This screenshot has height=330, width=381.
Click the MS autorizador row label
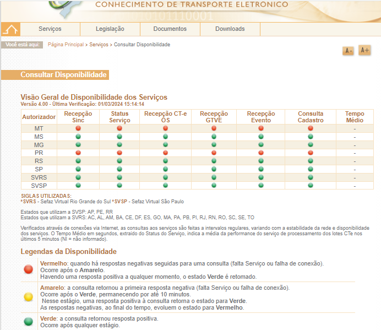39,137
